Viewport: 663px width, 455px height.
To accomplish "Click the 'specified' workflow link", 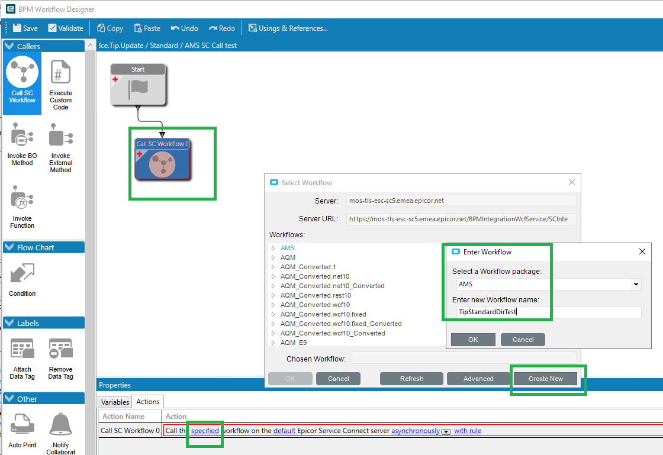I will coord(205,431).
